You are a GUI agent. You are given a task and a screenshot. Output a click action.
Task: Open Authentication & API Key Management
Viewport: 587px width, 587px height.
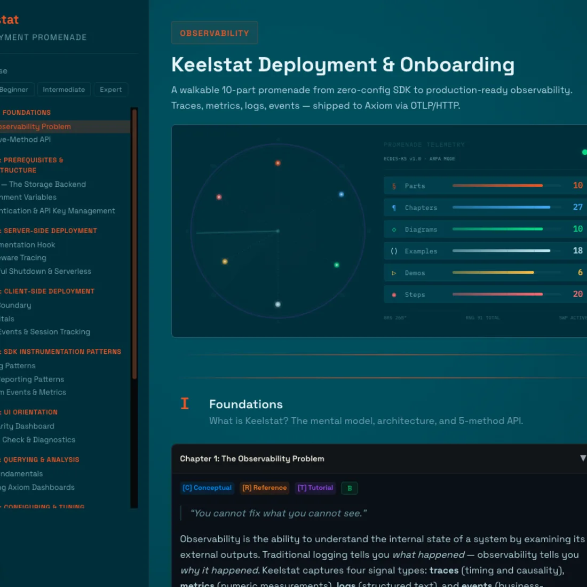[58, 211]
